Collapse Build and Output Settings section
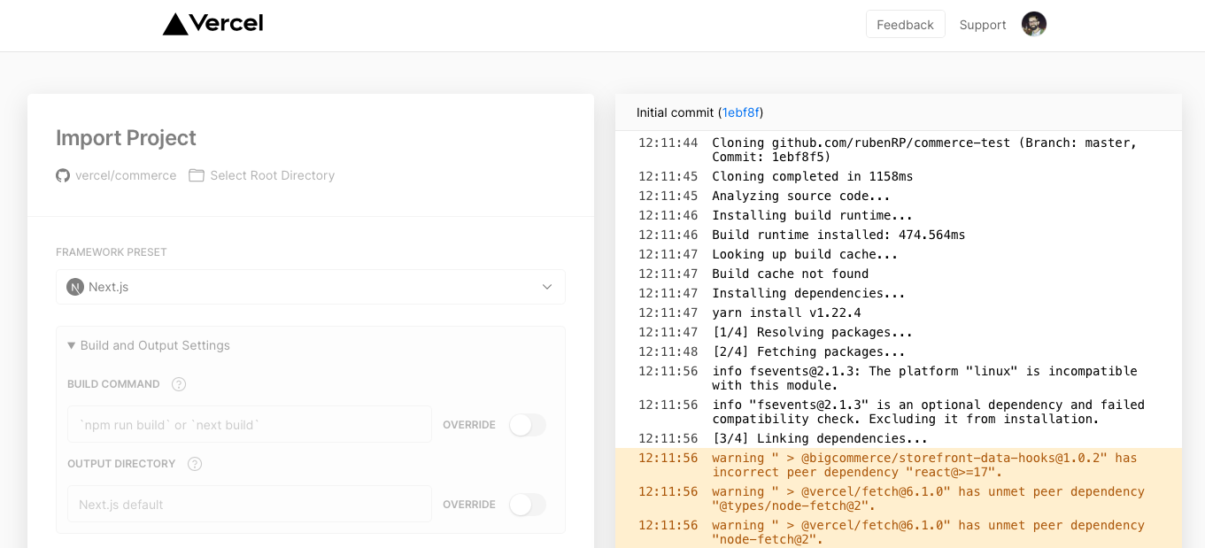1205x548 pixels. pyautogui.click(x=149, y=345)
